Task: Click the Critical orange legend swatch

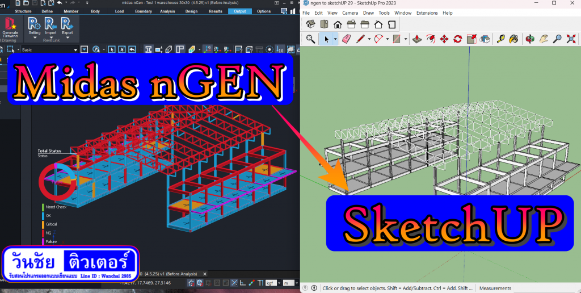Action: [x=43, y=224]
